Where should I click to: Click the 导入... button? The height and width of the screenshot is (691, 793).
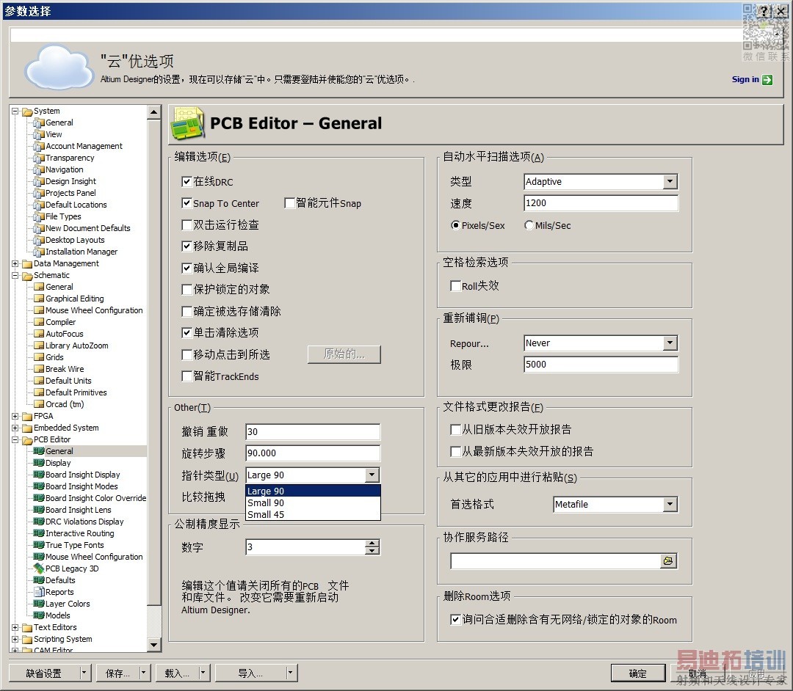coord(250,673)
